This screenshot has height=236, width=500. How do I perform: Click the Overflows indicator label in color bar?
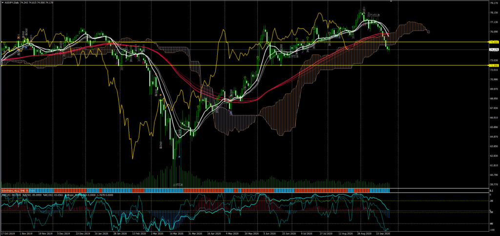click(10, 190)
